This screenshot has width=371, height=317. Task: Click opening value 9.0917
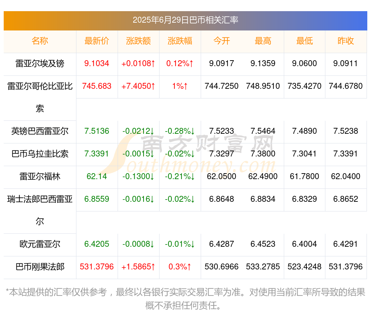click(221, 64)
